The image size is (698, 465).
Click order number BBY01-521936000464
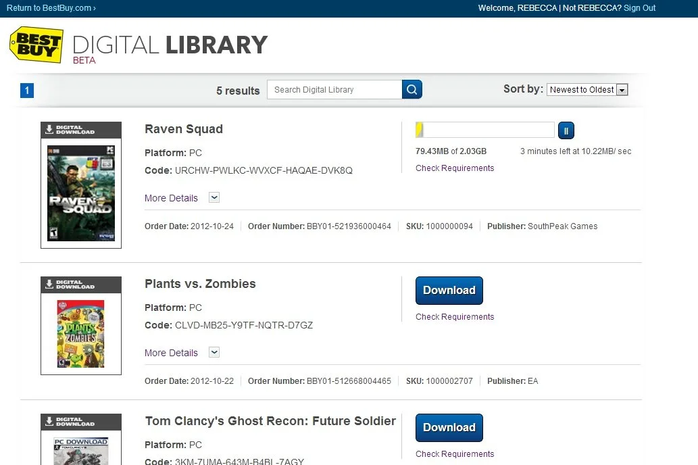[x=349, y=226]
